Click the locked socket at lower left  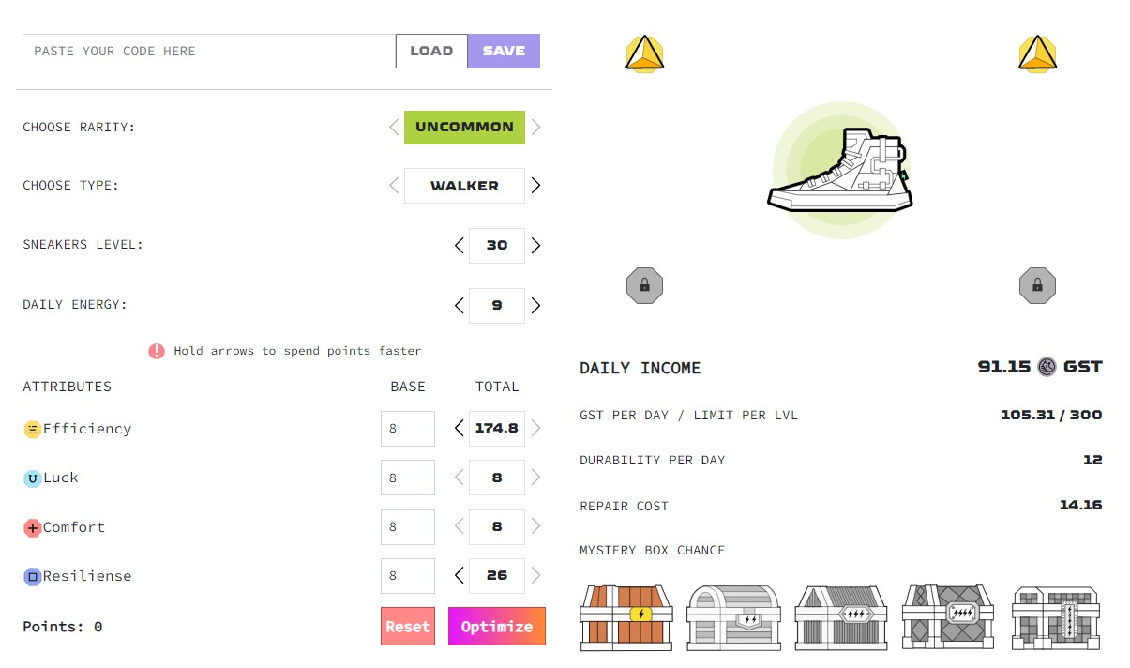click(644, 285)
